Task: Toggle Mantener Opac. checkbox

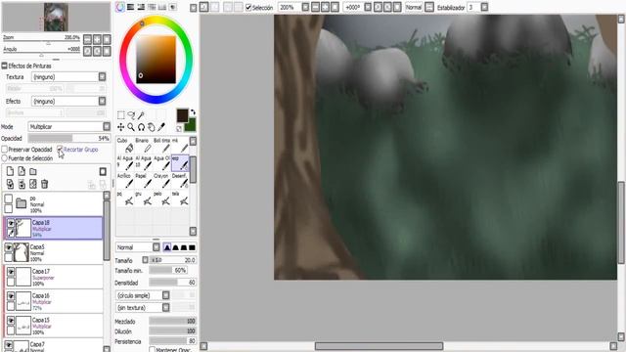Action: click(153, 349)
